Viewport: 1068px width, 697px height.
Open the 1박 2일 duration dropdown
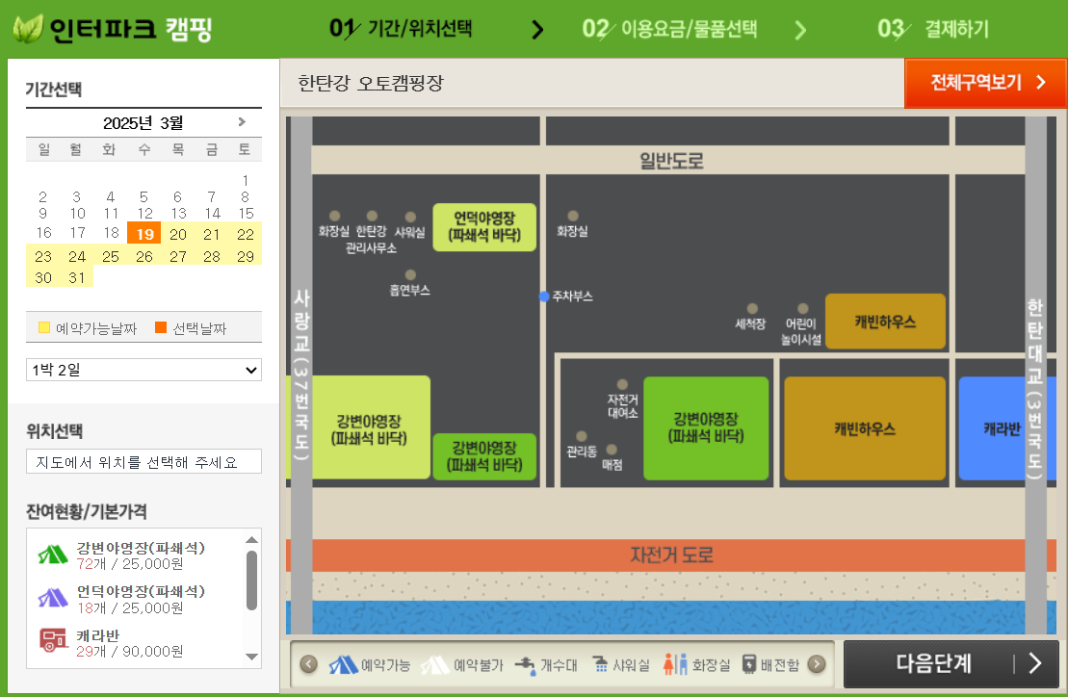point(143,370)
